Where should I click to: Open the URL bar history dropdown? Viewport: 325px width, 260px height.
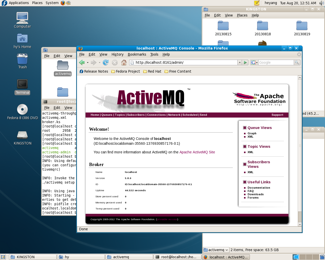tap(239, 62)
